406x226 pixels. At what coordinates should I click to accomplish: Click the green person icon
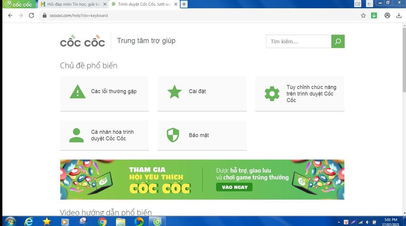tap(77, 135)
